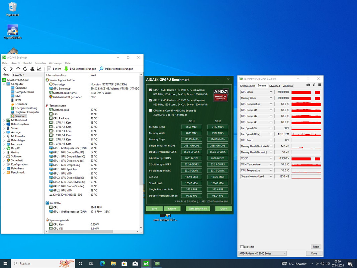Open Task View in the taskbar
Image resolution: width=357 pixels, height=268 pixels.
coord(91,263)
